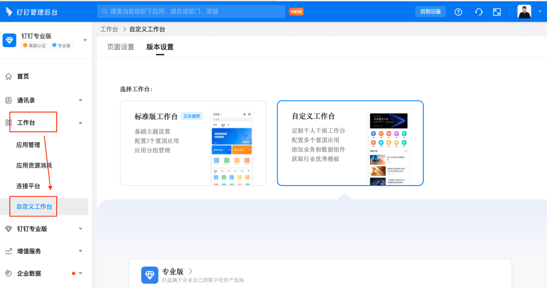547x288 pixels.
Task: Click the 高级认证 badge
Action: click(x=34, y=46)
